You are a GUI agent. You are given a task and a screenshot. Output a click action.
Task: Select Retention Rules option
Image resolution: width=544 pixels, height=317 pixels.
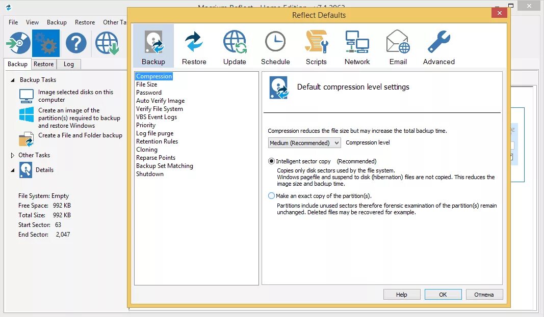(157, 141)
